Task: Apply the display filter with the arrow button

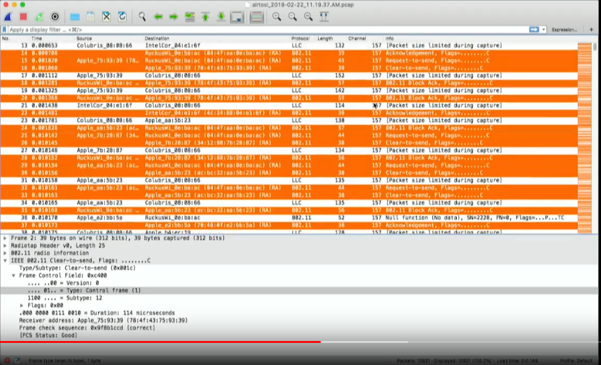Action: pyautogui.click(x=534, y=29)
